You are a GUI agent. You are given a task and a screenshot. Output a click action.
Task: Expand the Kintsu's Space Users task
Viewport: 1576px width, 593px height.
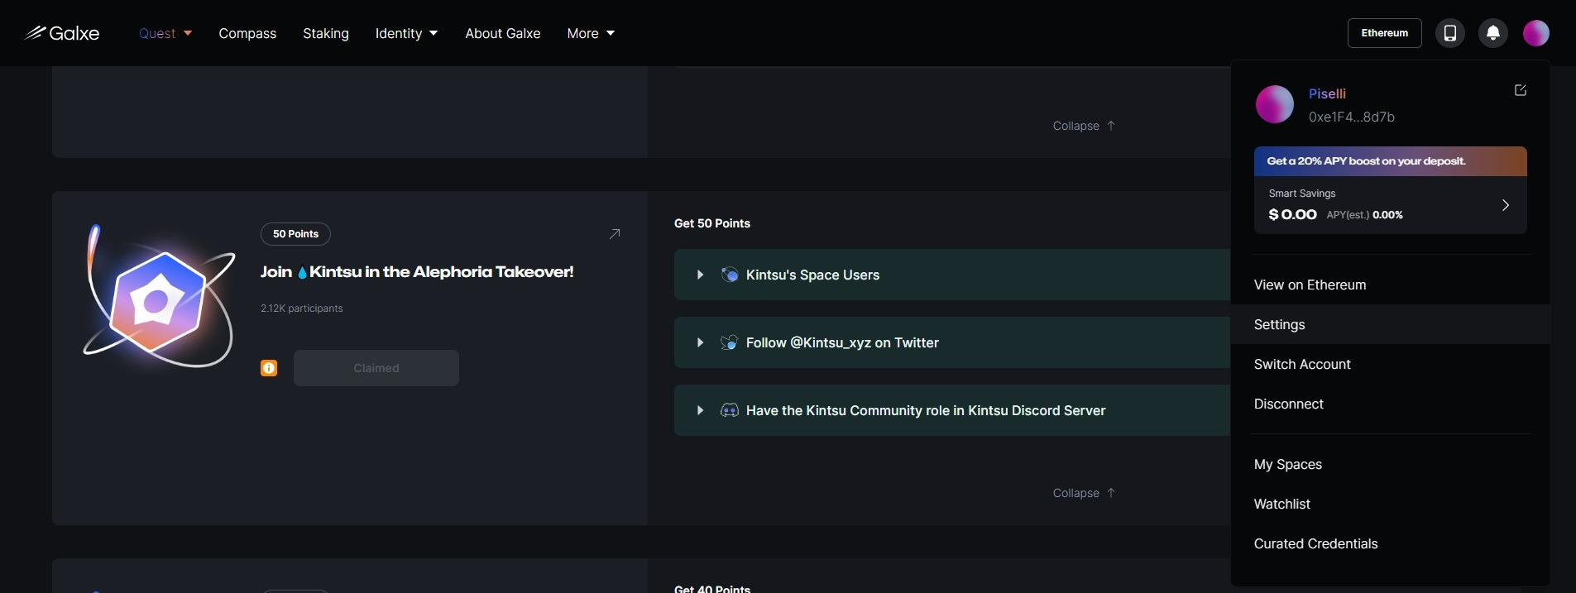(x=701, y=275)
